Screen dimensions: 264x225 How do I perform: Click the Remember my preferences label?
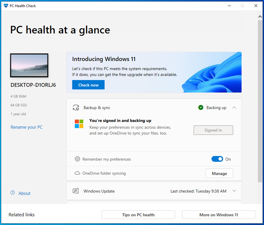(107, 159)
